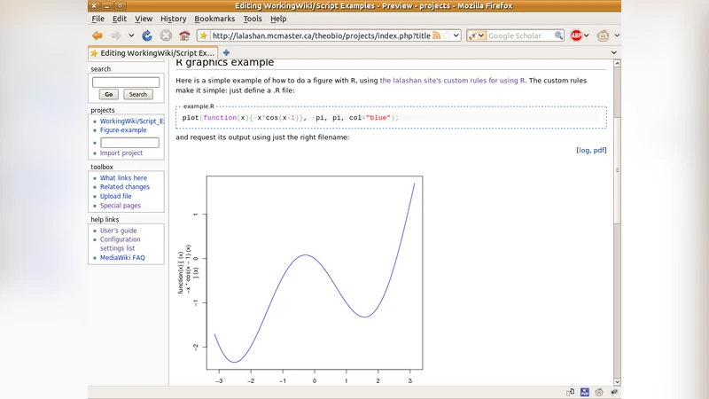
Task: Click the page scrollbar down arrow
Action: tap(617, 382)
